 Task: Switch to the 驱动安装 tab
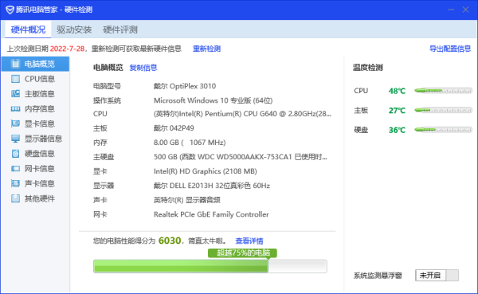point(74,29)
